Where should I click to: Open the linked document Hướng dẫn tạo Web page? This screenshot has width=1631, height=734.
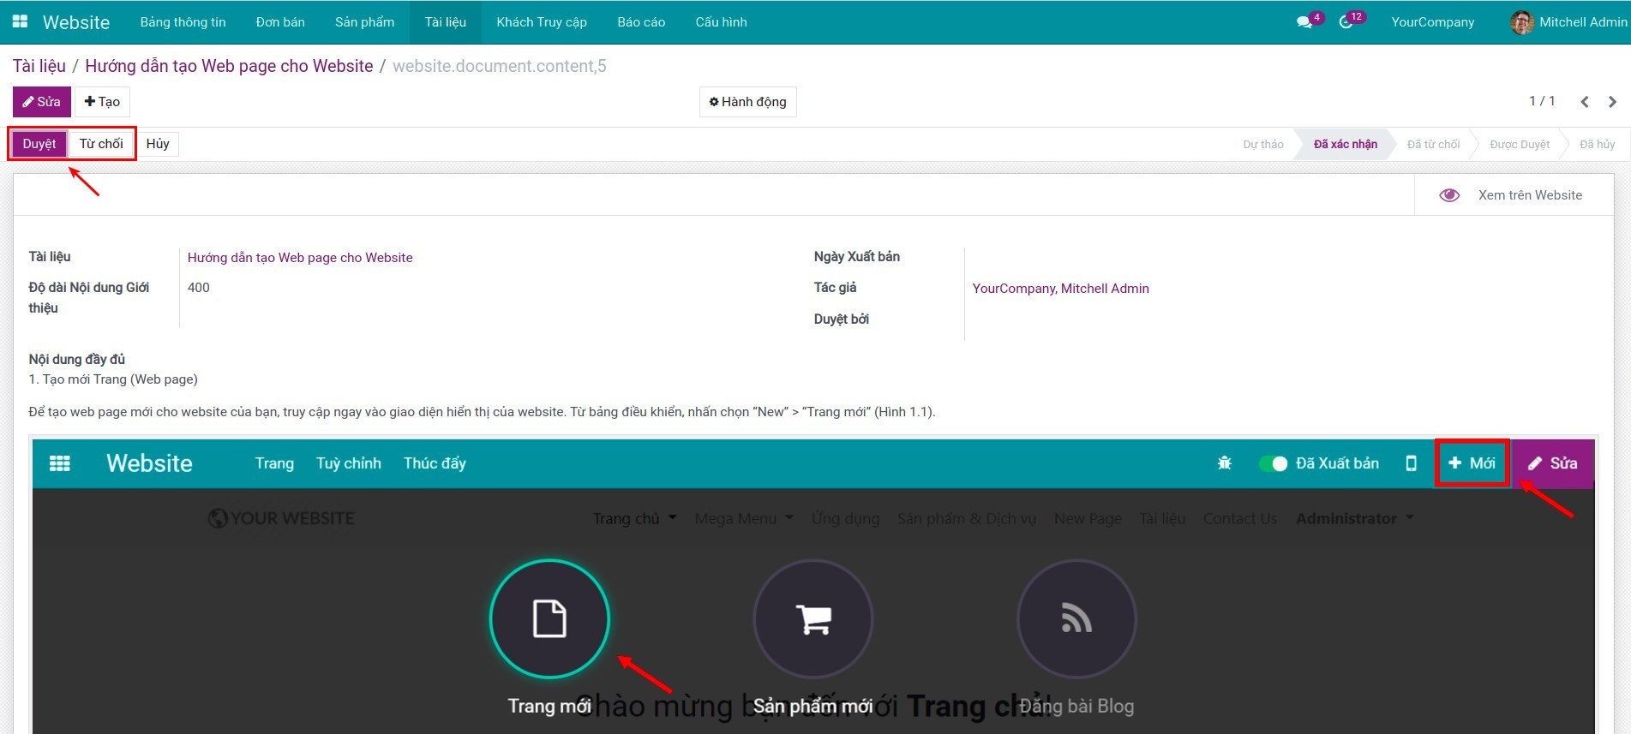tap(300, 258)
